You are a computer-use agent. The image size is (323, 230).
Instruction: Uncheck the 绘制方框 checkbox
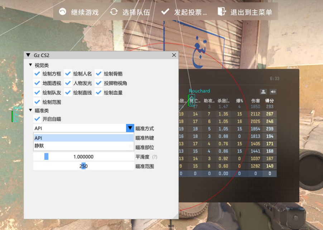click(37, 73)
